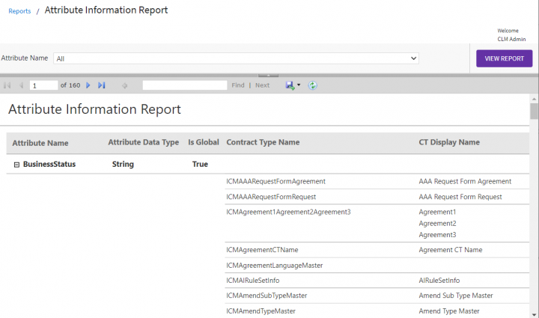Click the export save disk icon

289,85
